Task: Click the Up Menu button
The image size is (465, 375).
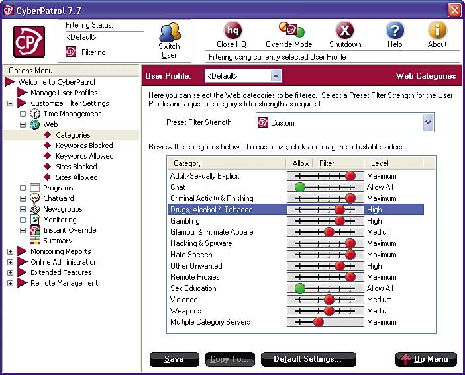Action: coord(426,359)
